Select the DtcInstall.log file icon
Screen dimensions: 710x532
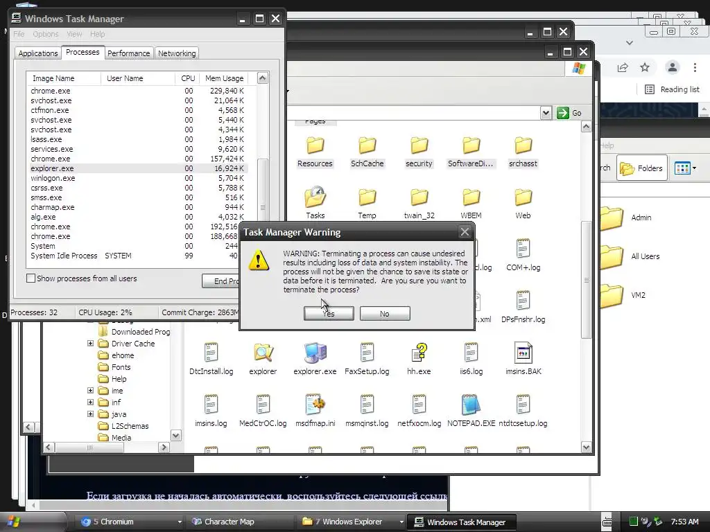[211, 353]
